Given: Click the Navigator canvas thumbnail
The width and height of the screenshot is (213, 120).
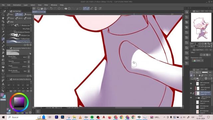Looking at the screenshot, I should (201, 27).
